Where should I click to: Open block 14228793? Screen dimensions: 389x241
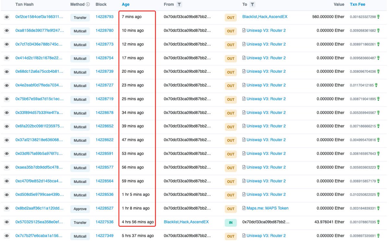(x=104, y=17)
